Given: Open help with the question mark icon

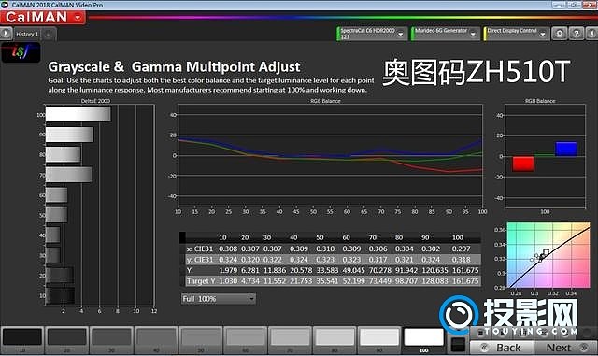Looking at the screenshot, I should pos(577,34).
